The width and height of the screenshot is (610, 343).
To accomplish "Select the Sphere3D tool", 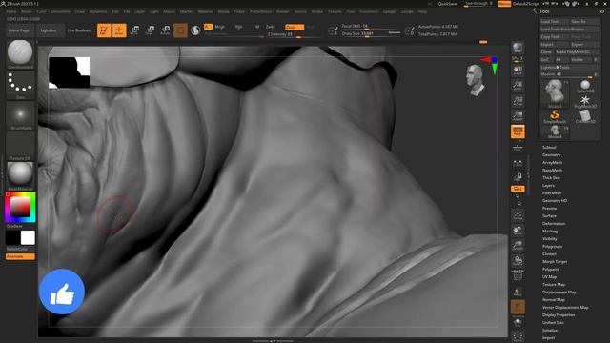I will click(x=585, y=86).
